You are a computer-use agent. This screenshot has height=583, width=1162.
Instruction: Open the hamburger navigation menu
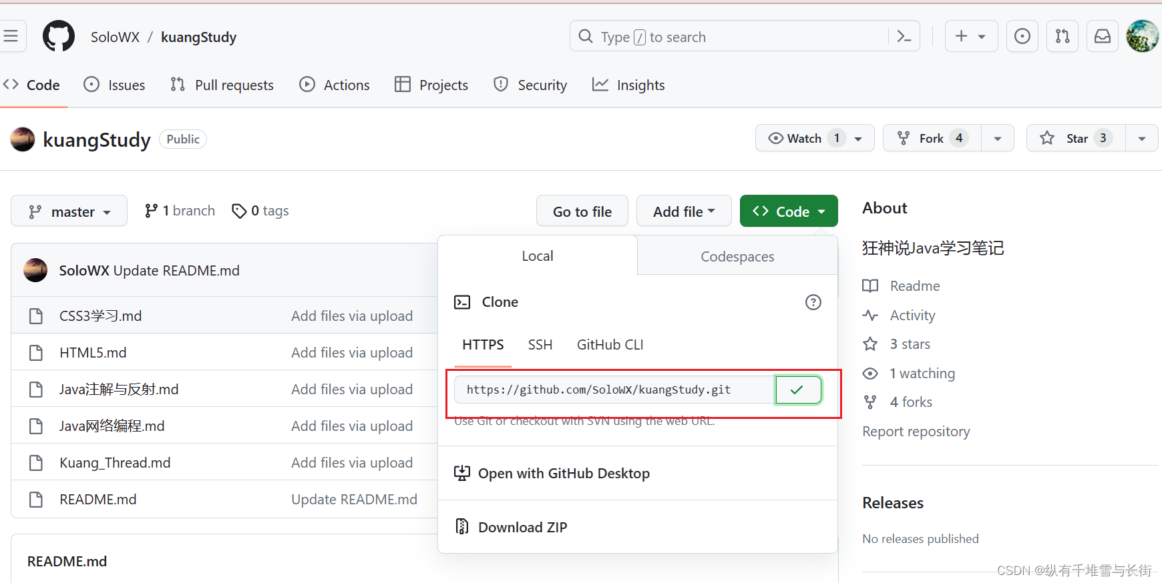pyautogui.click(x=11, y=36)
